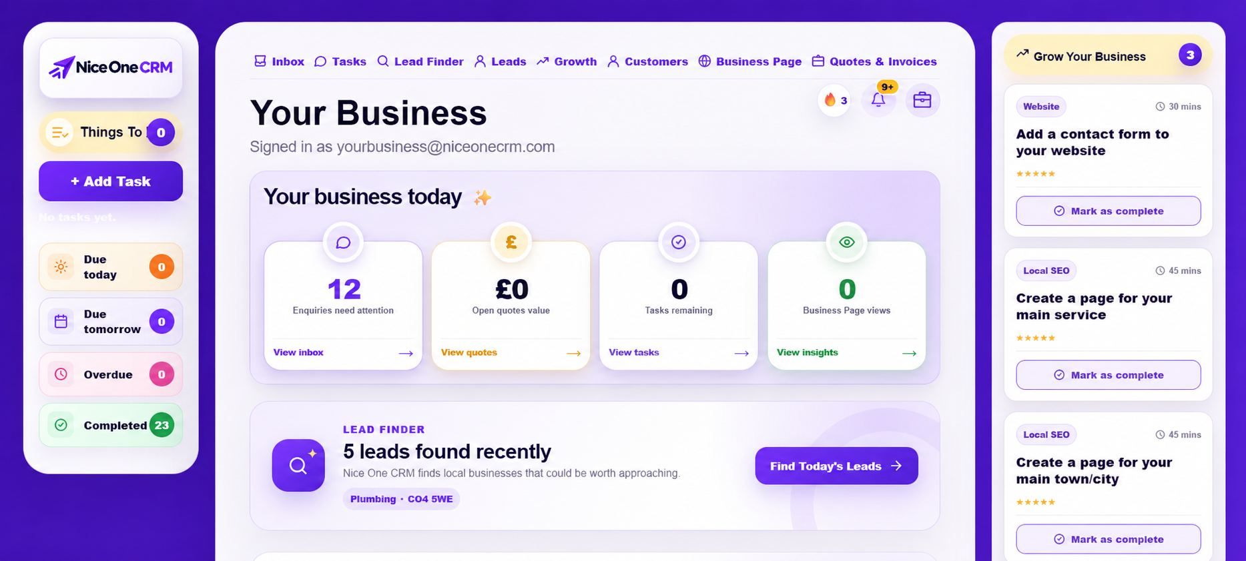Click the Grow Your Business count badge 3
This screenshot has width=1246, height=561.
1190,55
